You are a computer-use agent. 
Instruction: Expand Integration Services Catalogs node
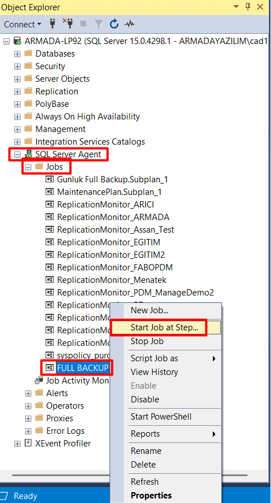[17, 142]
